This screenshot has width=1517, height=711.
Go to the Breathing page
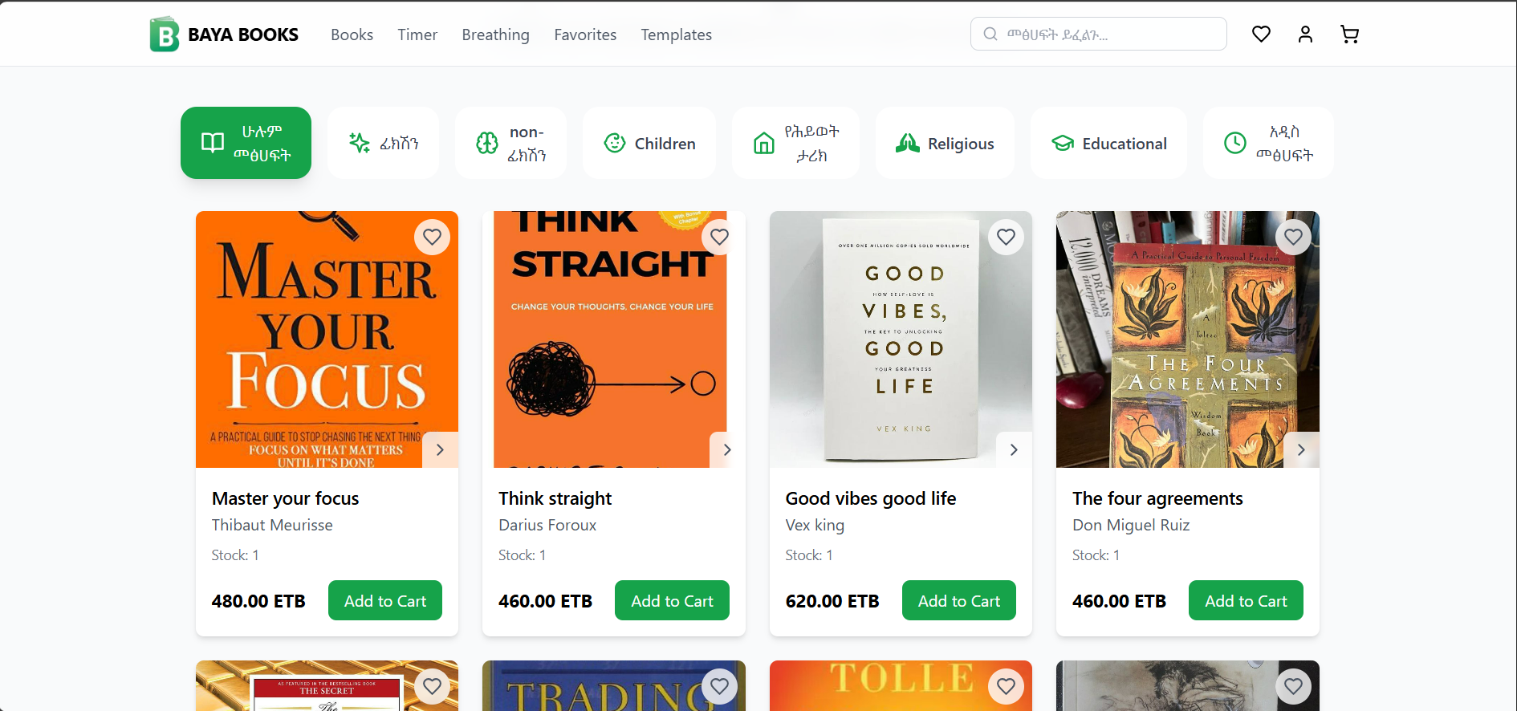495,35
